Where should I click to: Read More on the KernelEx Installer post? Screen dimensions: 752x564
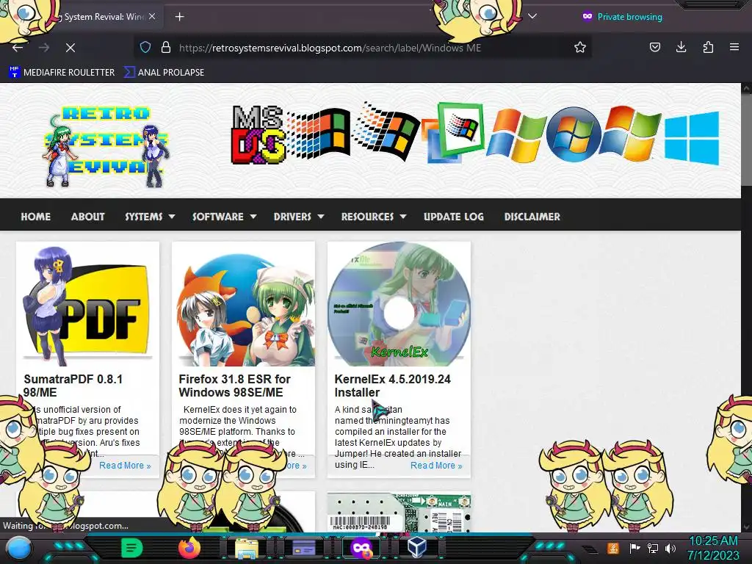point(436,465)
